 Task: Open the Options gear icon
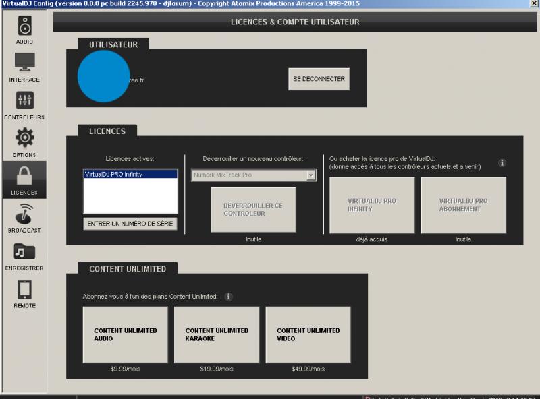[24, 137]
